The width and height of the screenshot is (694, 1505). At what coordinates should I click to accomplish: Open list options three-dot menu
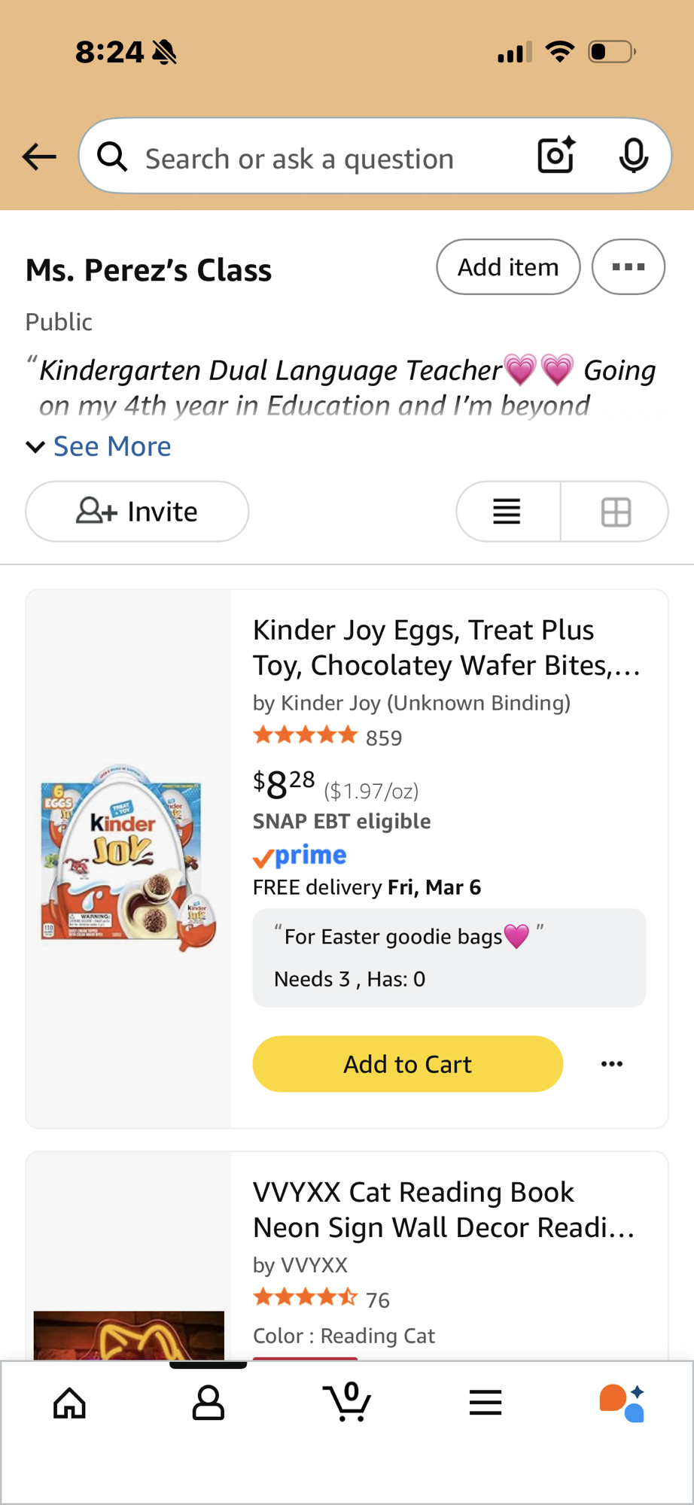pyautogui.click(x=628, y=267)
